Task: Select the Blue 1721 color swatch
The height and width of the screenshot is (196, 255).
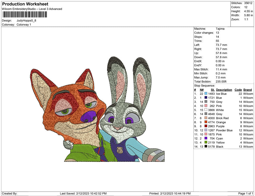Action: tap(206, 97)
